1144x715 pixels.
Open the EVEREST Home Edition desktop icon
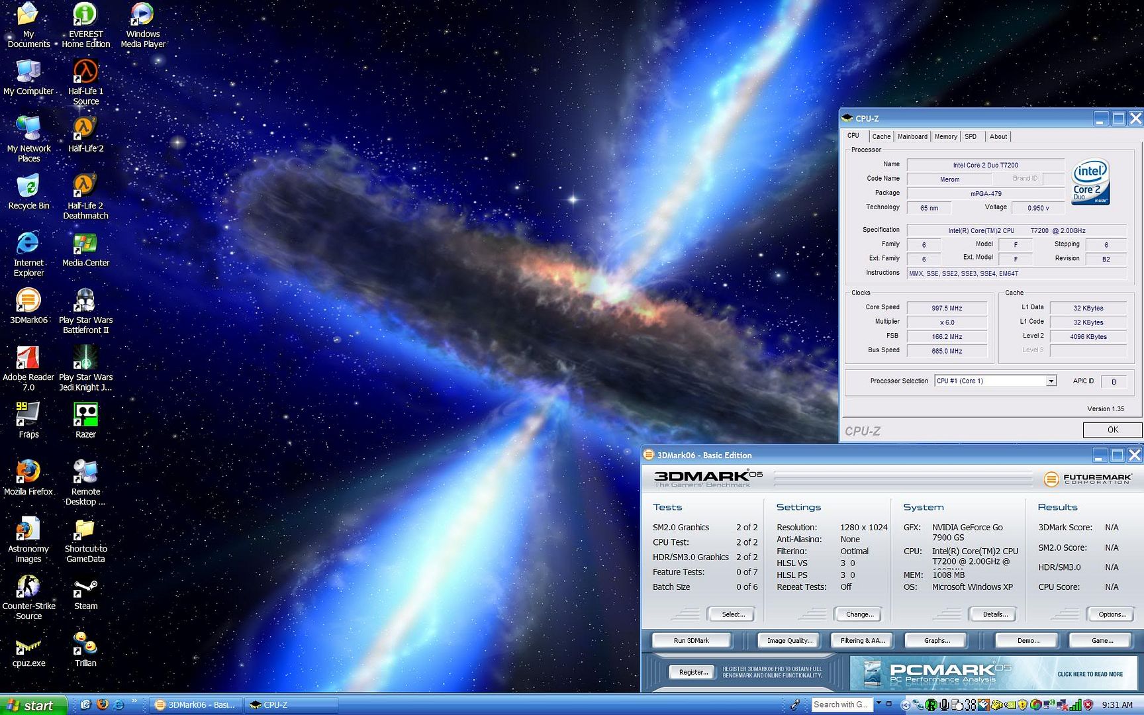pos(85,24)
